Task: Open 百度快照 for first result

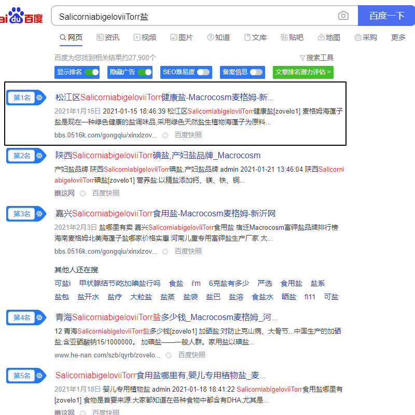Action: click(x=188, y=135)
